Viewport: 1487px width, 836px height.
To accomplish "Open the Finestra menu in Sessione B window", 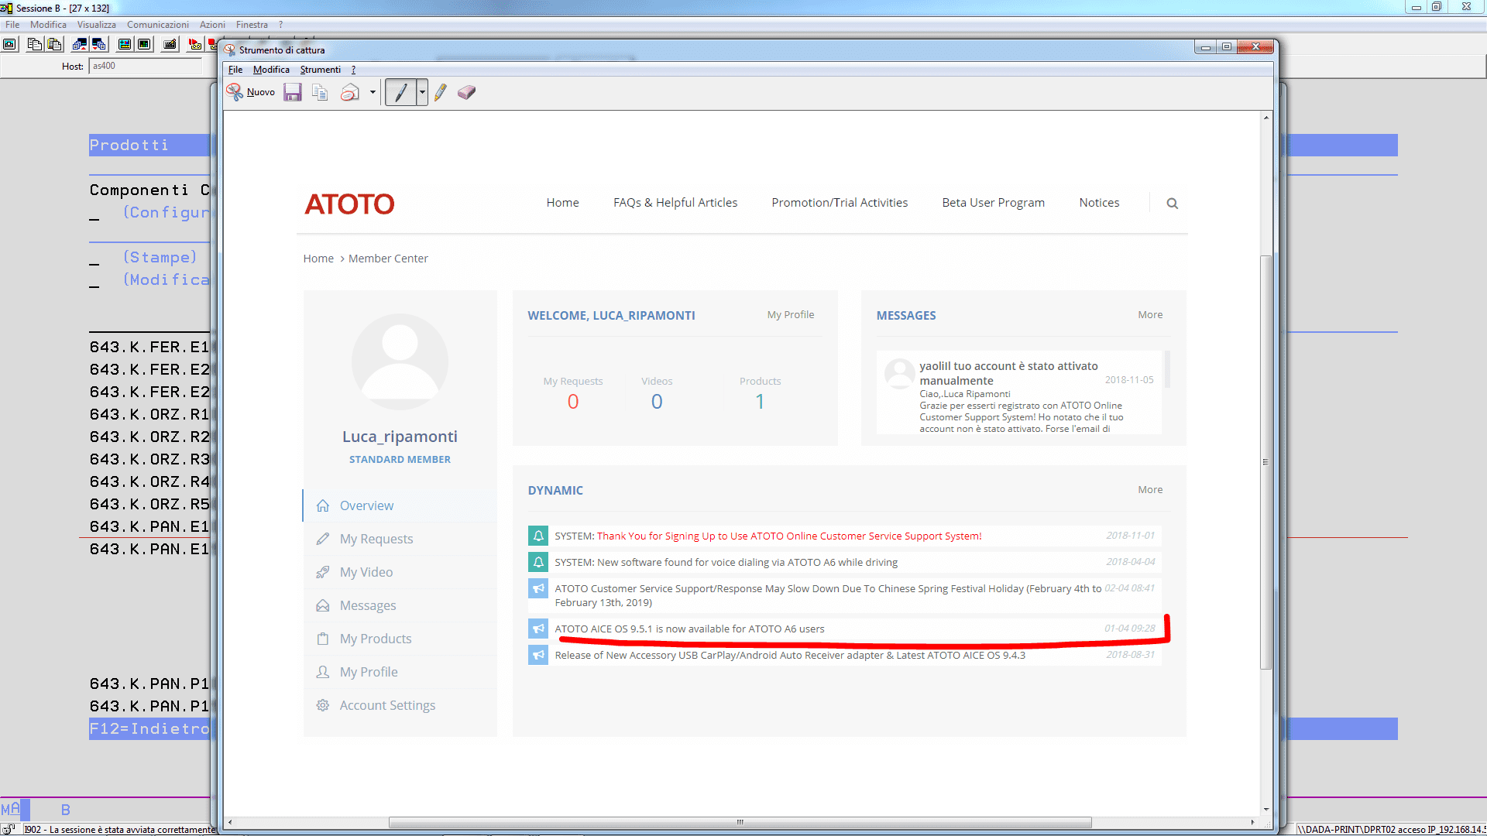I will coord(252,25).
